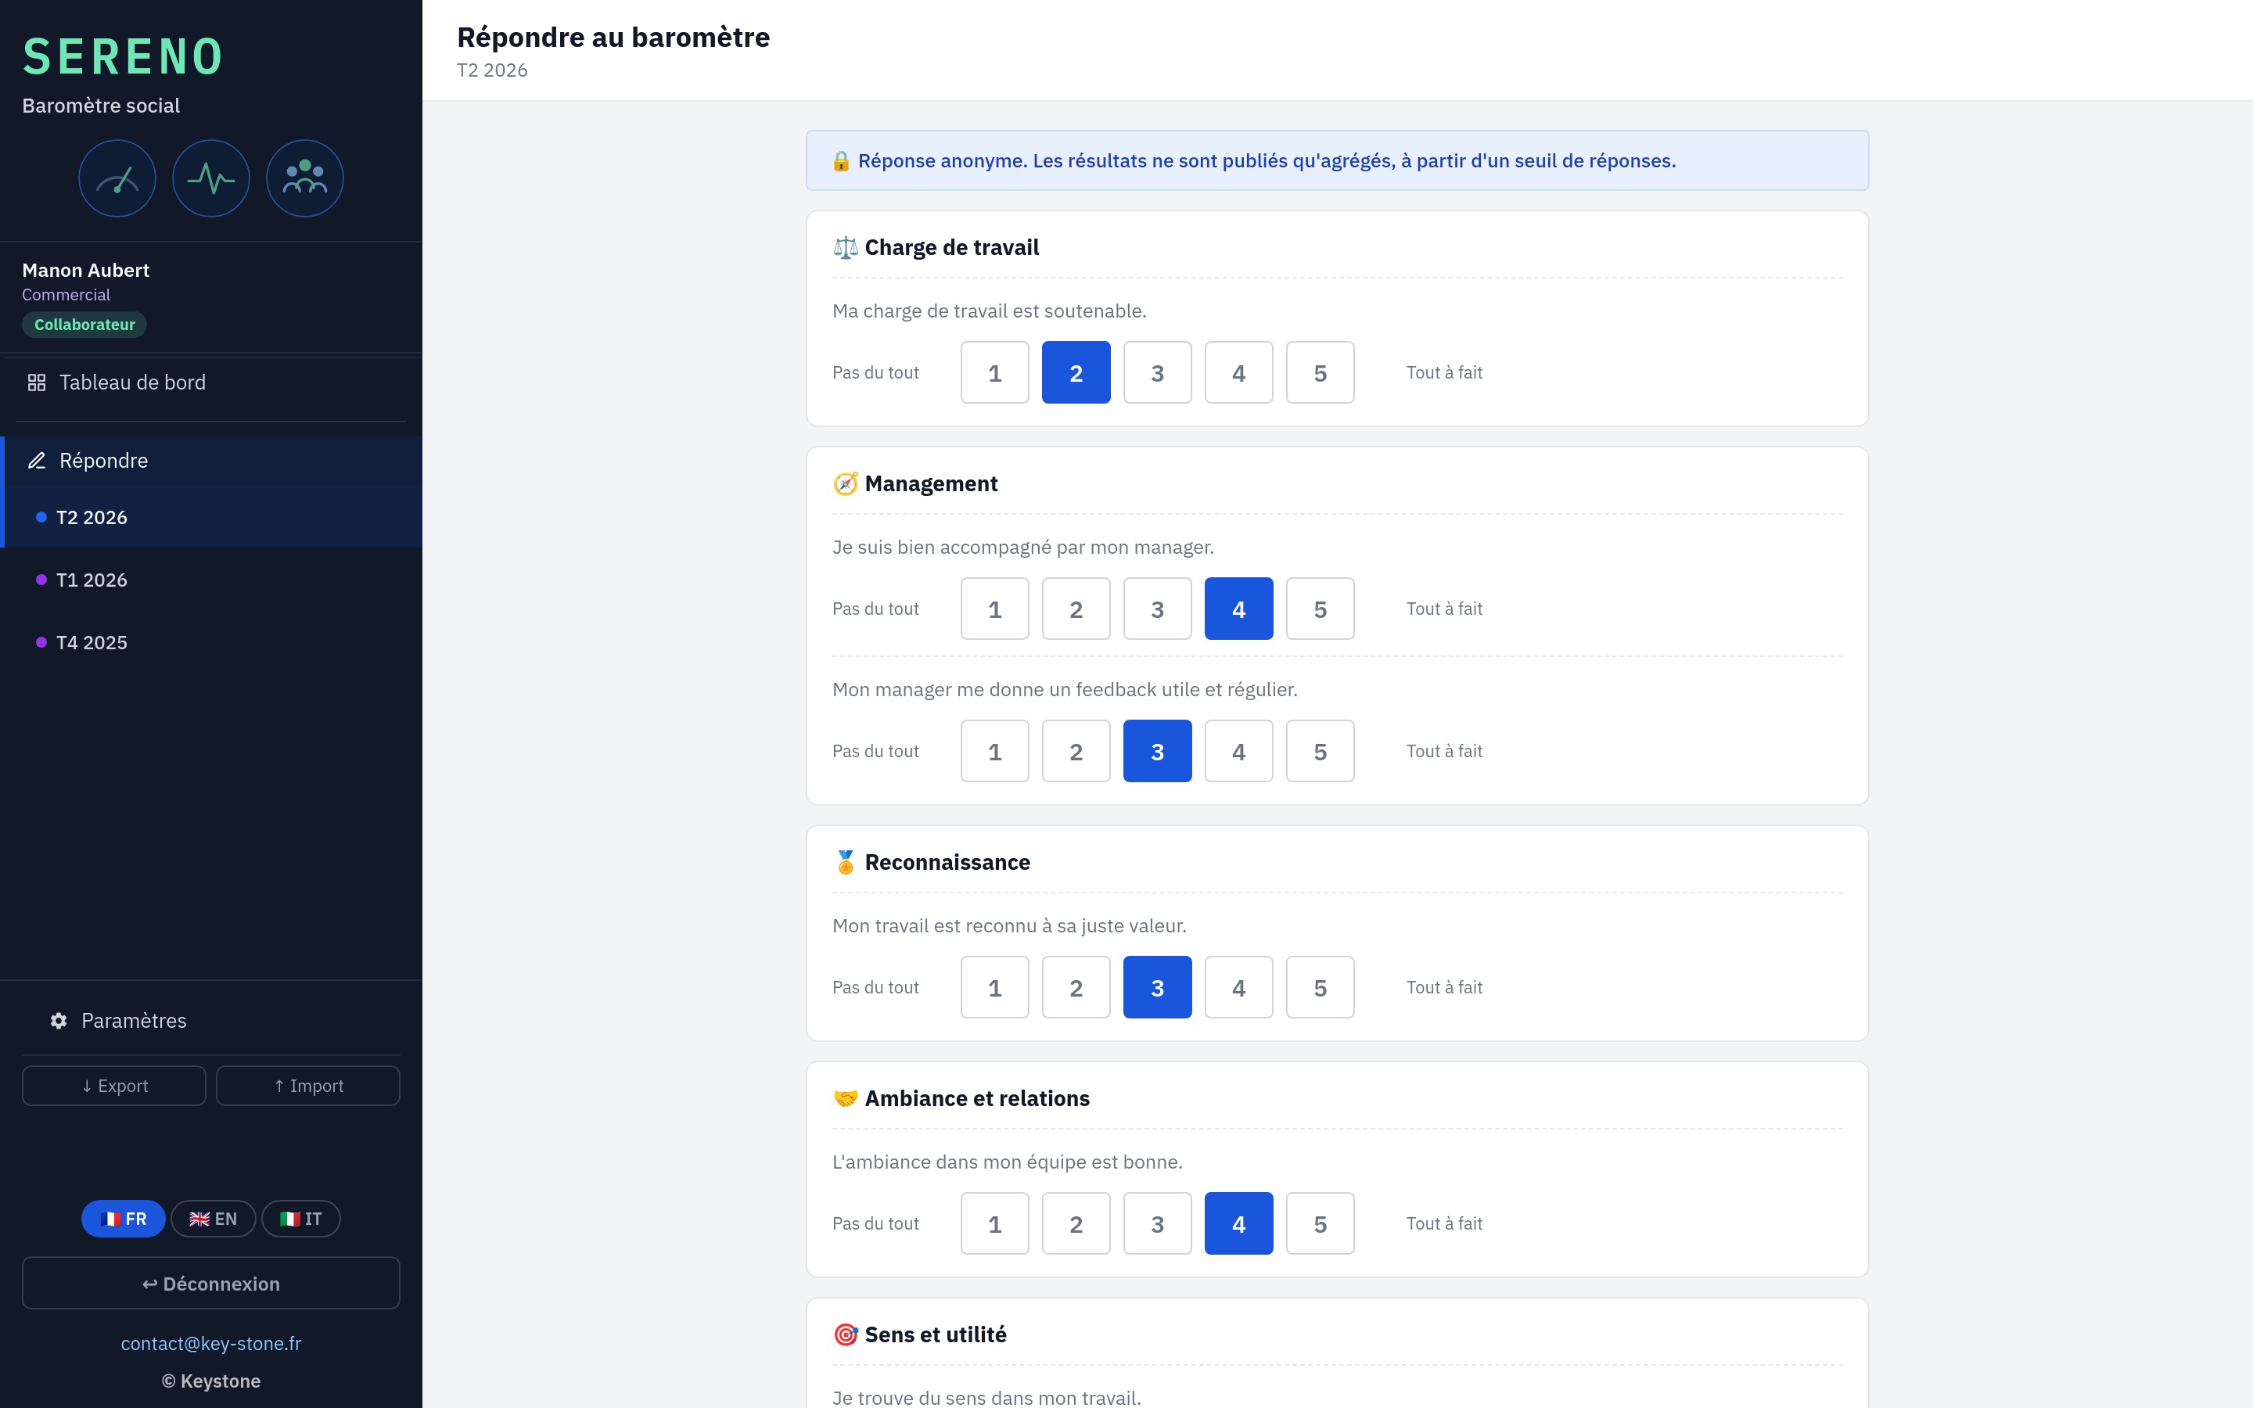2253x1408 pixels.
Task: Open contact@key-stone.fr email link
Action: coord(211,1343)
